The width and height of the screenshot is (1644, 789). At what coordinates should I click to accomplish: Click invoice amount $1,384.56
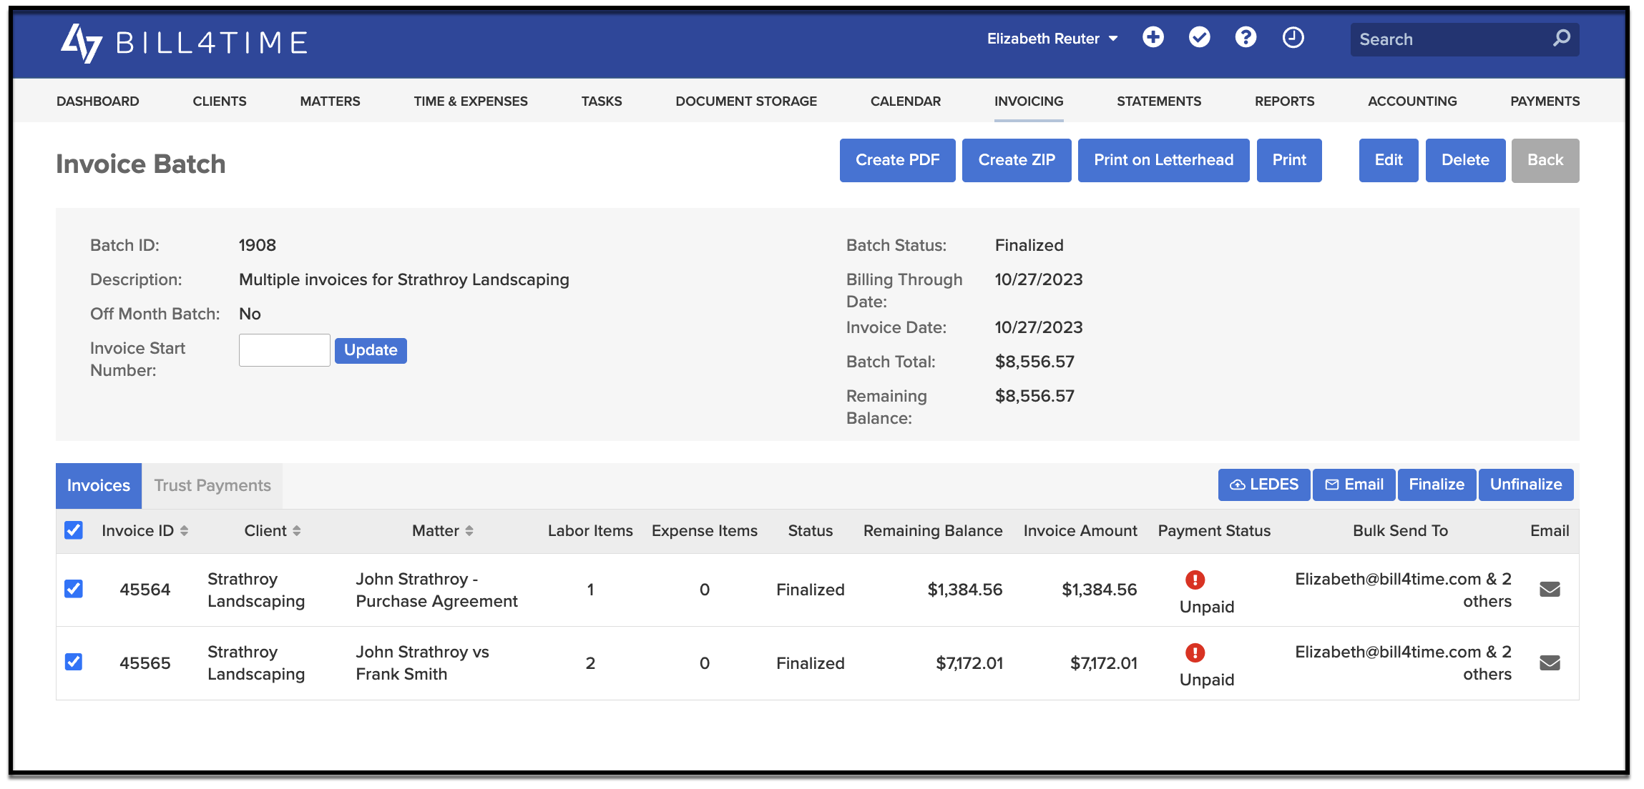coord(1100,590)
